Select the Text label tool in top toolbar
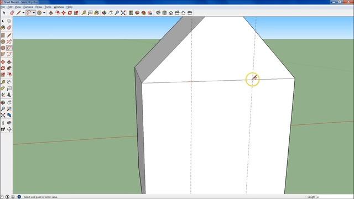 [x=90, y=13]
